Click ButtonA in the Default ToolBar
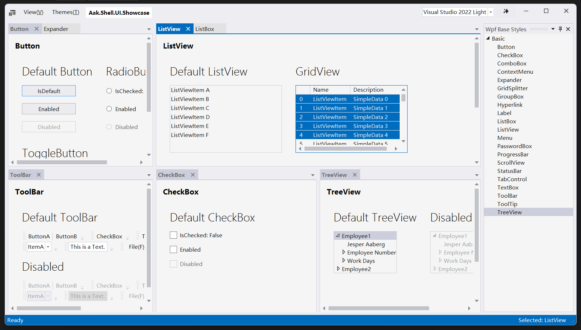Image resolution: width=581 pixels, height=330 pixels. [38, 236]
